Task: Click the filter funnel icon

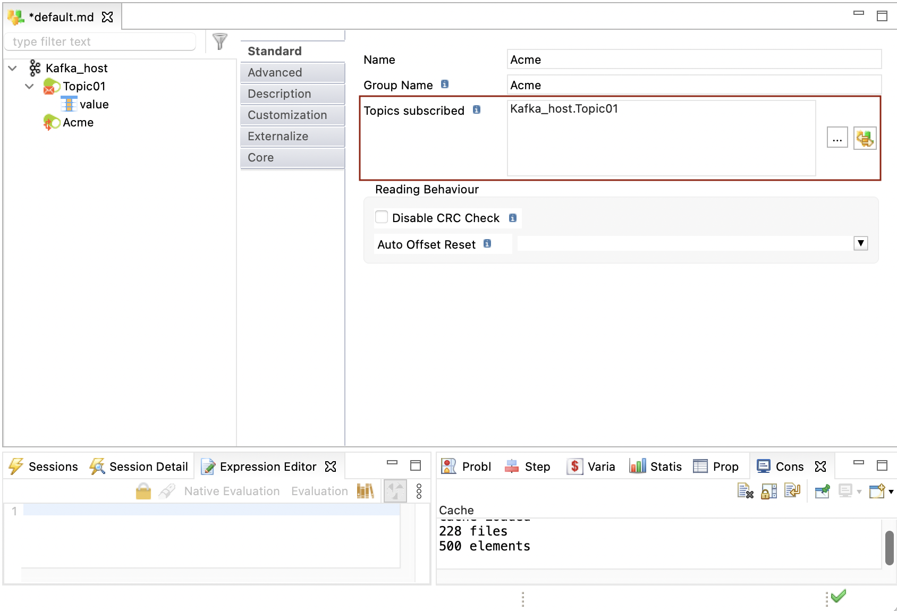Action: coord(219,41)
